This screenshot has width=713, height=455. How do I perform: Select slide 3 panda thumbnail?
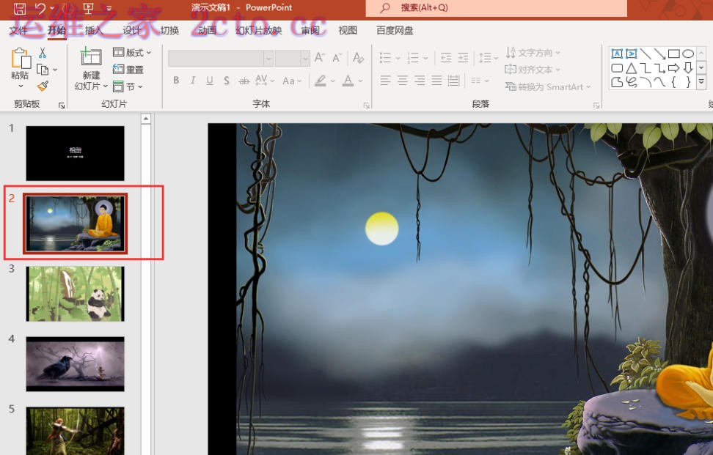click(75, 294)
